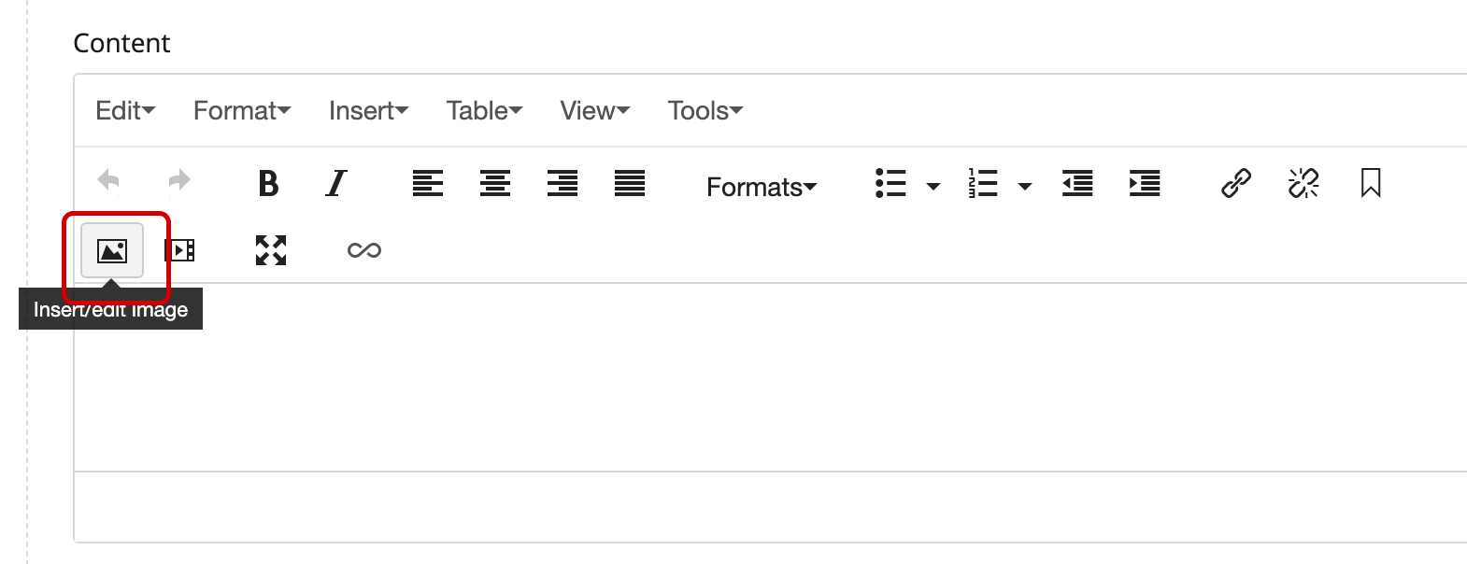Apply align center to the text
Screen dimensions: 1467x564
[495, 184]
